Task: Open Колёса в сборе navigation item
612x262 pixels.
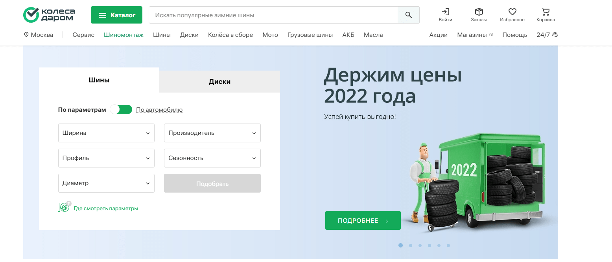Action: click(x=230, y=35)
